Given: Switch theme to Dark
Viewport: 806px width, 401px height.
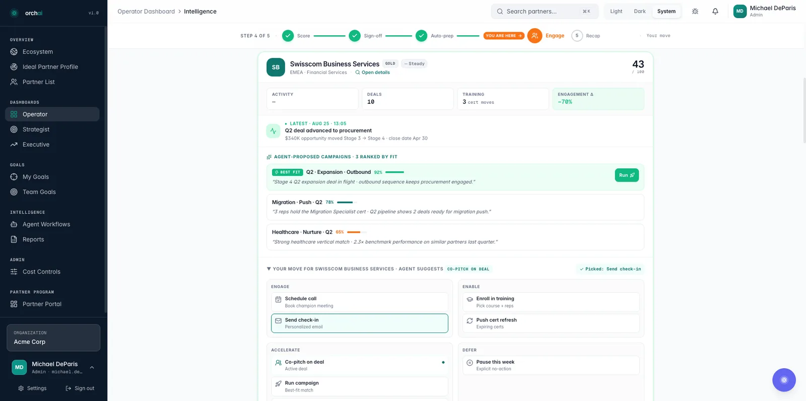Looking at the screenshot, I should point(640,12).
